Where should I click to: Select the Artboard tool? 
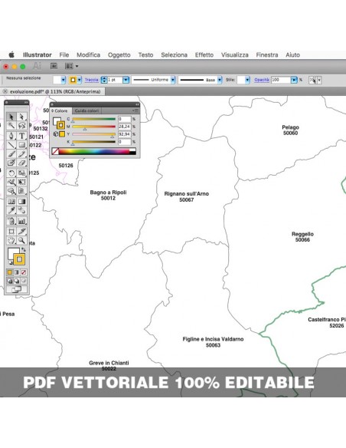[x=11, y=231]
